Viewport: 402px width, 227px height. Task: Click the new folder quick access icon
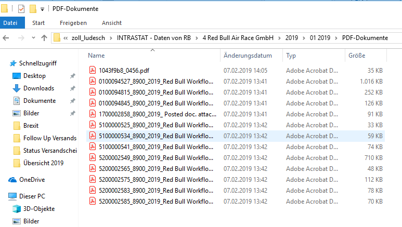tap(33, 9)
